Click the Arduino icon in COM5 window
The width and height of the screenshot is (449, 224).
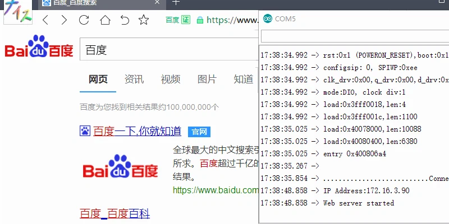click(x=268, y=18)
